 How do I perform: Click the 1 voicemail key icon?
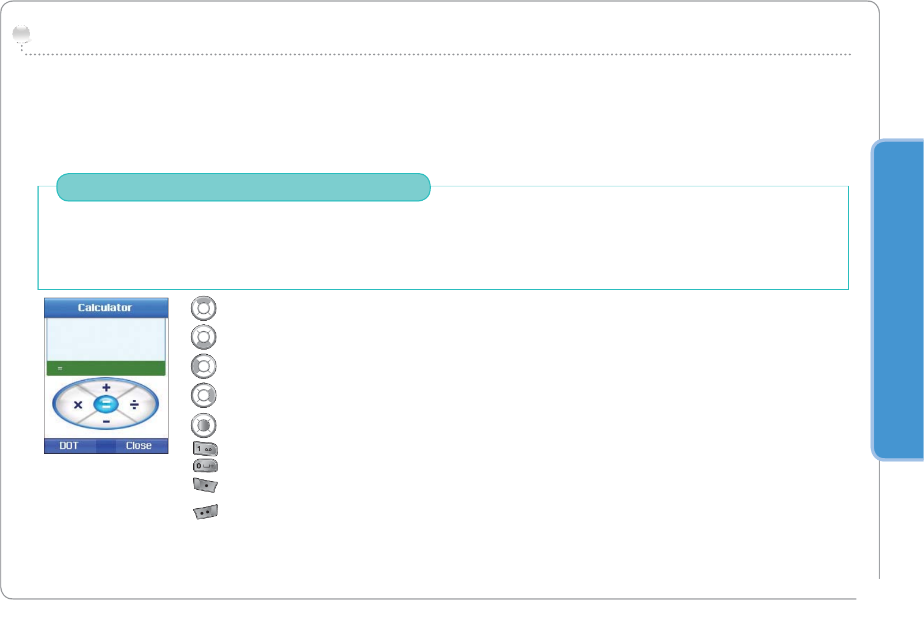tap(205, 449)
